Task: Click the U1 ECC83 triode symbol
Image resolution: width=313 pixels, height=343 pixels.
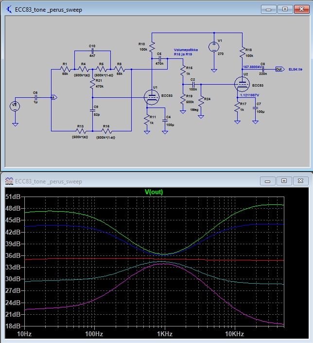Action: click(152, 98)
